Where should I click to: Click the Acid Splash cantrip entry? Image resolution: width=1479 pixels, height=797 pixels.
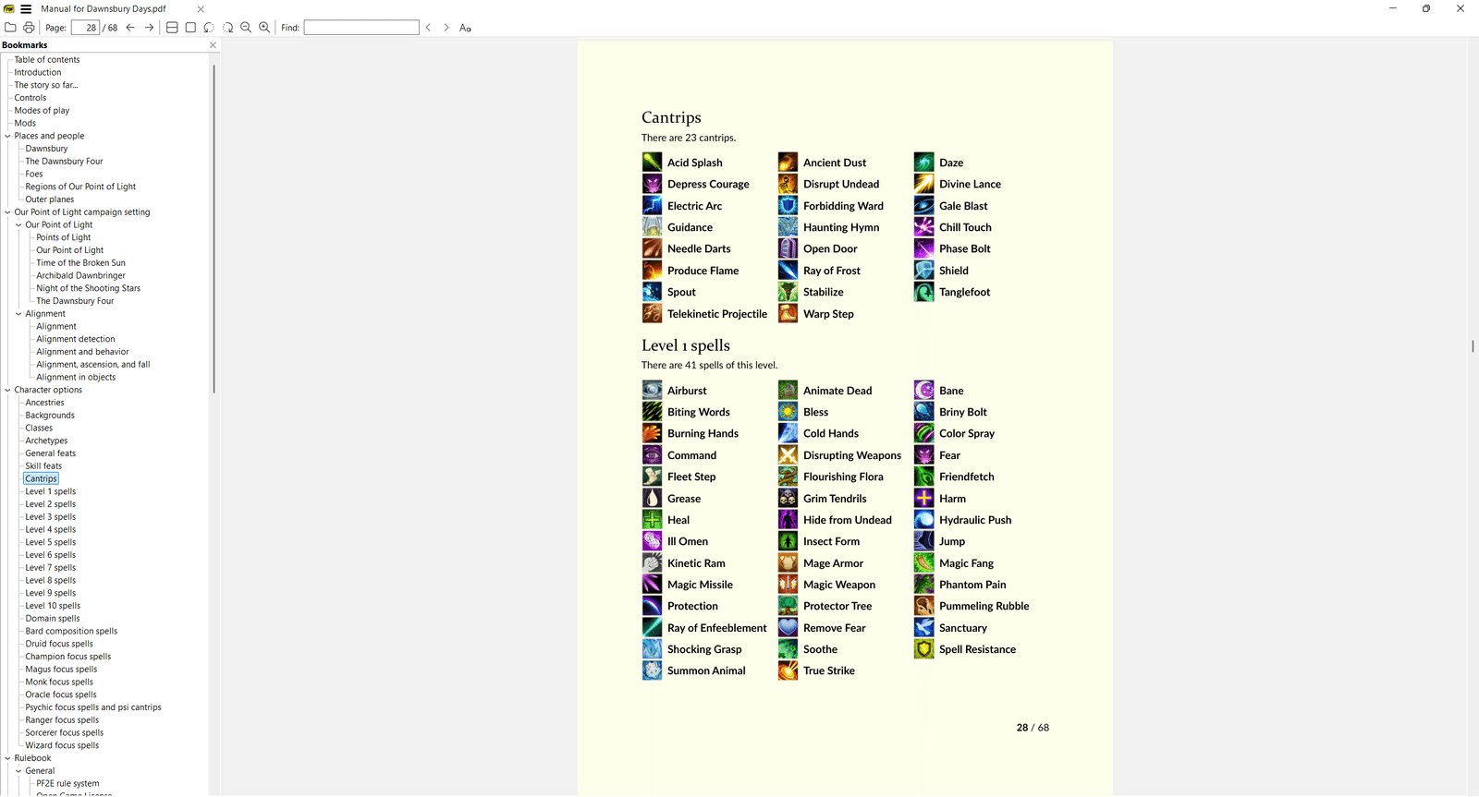point(695,163)
